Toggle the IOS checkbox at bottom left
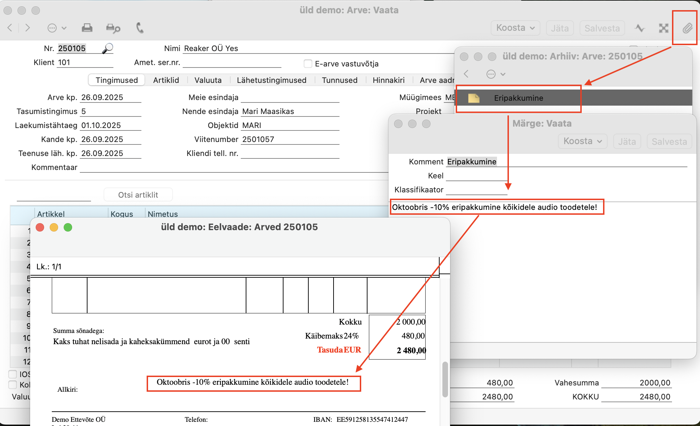This screenshot has height=426, width=700. pos(13,374)
